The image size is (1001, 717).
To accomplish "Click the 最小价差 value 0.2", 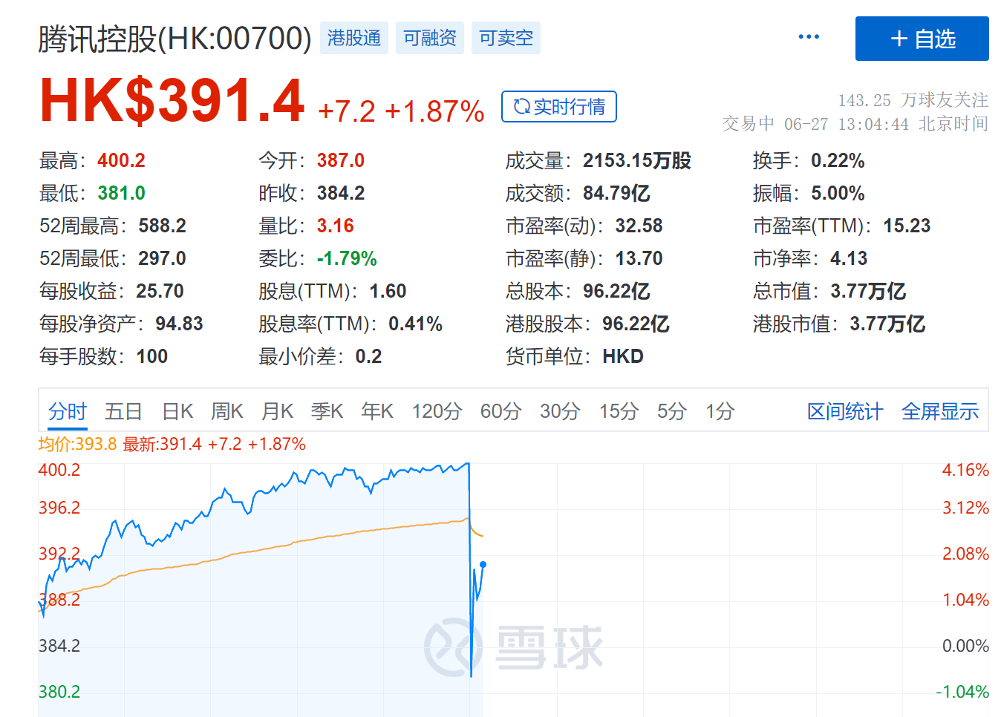I will (368, 356).
